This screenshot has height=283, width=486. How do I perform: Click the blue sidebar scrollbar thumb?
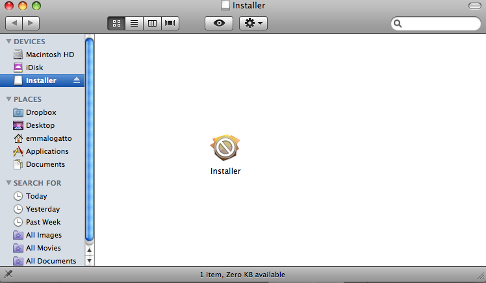point(89,140)
